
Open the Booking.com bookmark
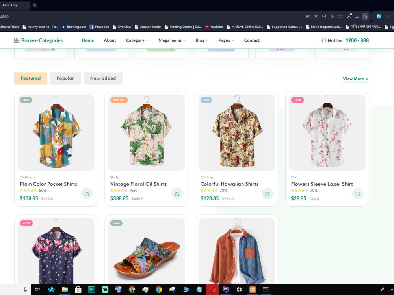pyautogui.click(x=74, y=27)
